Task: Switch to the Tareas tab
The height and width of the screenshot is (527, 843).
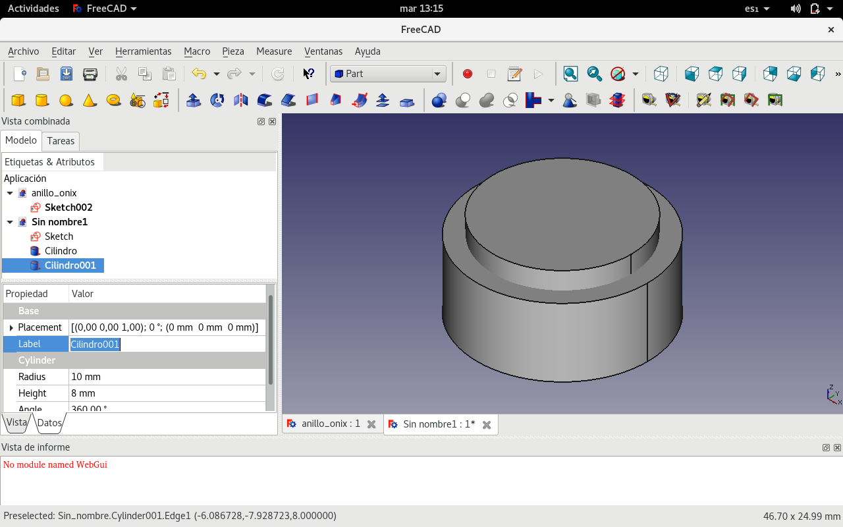Action: (x=61, y=141)
